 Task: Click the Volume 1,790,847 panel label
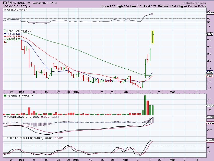click(20, 96)
